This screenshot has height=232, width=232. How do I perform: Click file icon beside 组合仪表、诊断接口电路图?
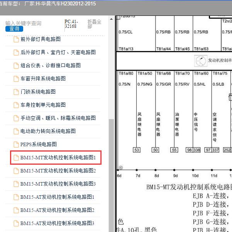(16, 66)
